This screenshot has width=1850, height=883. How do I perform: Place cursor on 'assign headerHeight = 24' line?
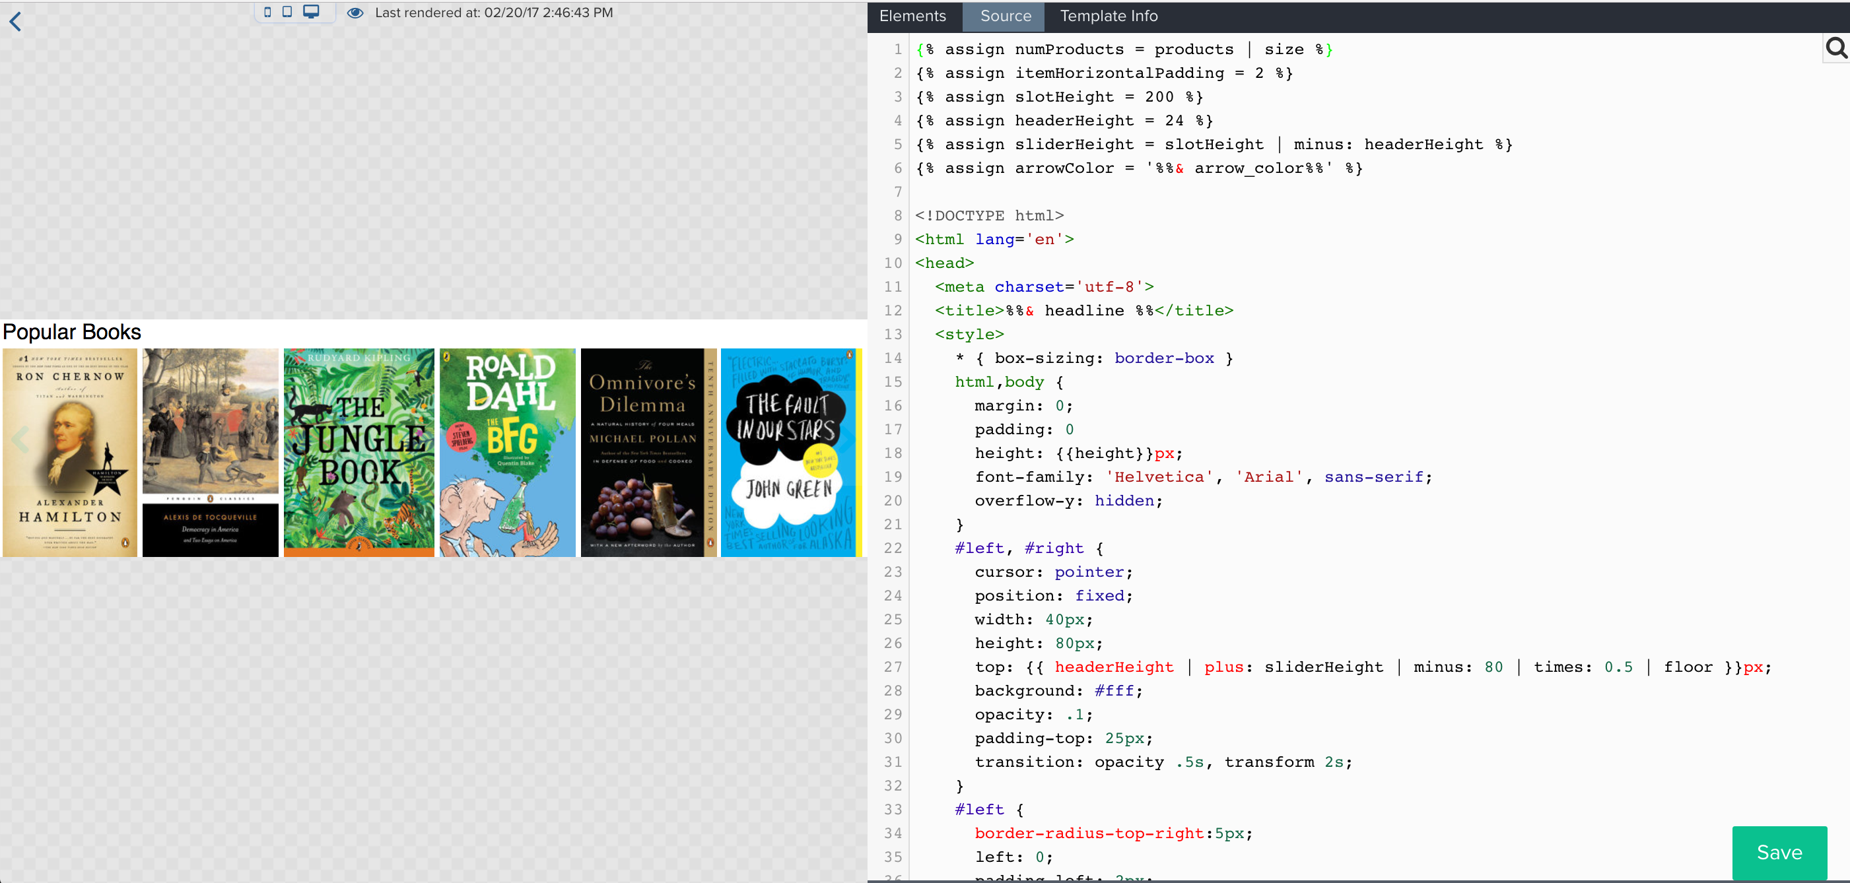(x=1064, y=121)
